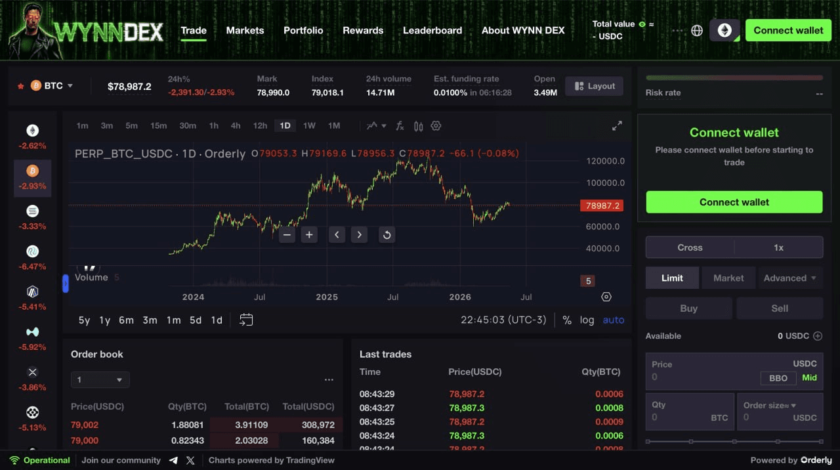Select the Bitcoin sidebar market showing -2.93%
The image size is (840, 470).
pyautogui.click(x=32, y=178)
